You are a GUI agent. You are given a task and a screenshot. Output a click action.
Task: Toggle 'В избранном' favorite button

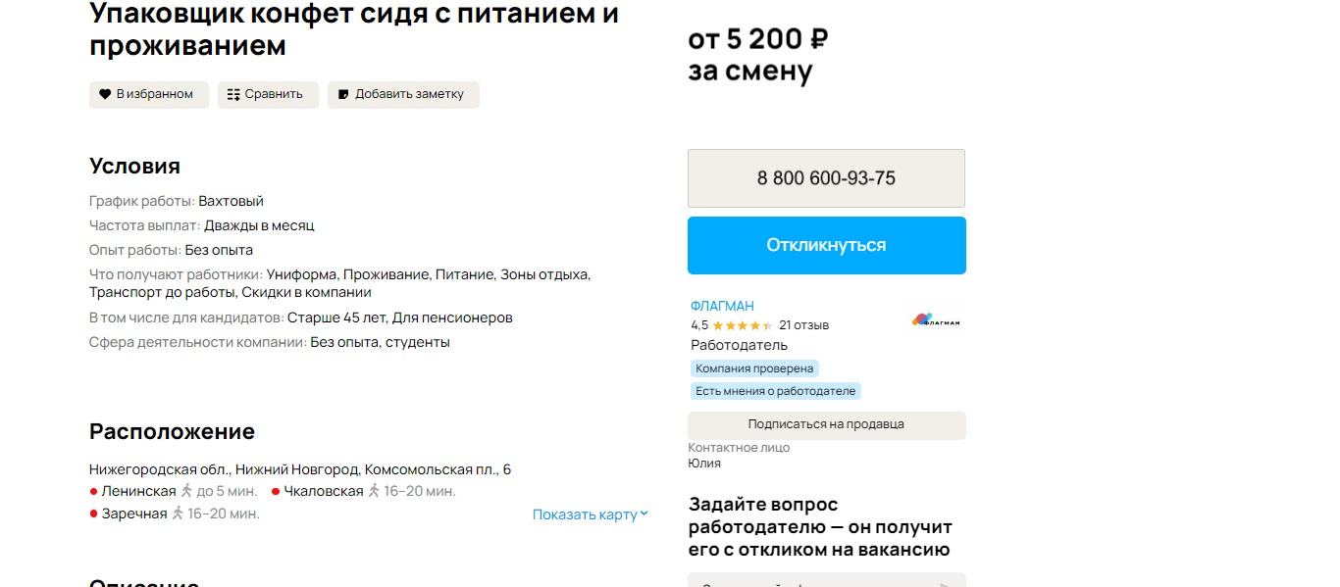149,95
